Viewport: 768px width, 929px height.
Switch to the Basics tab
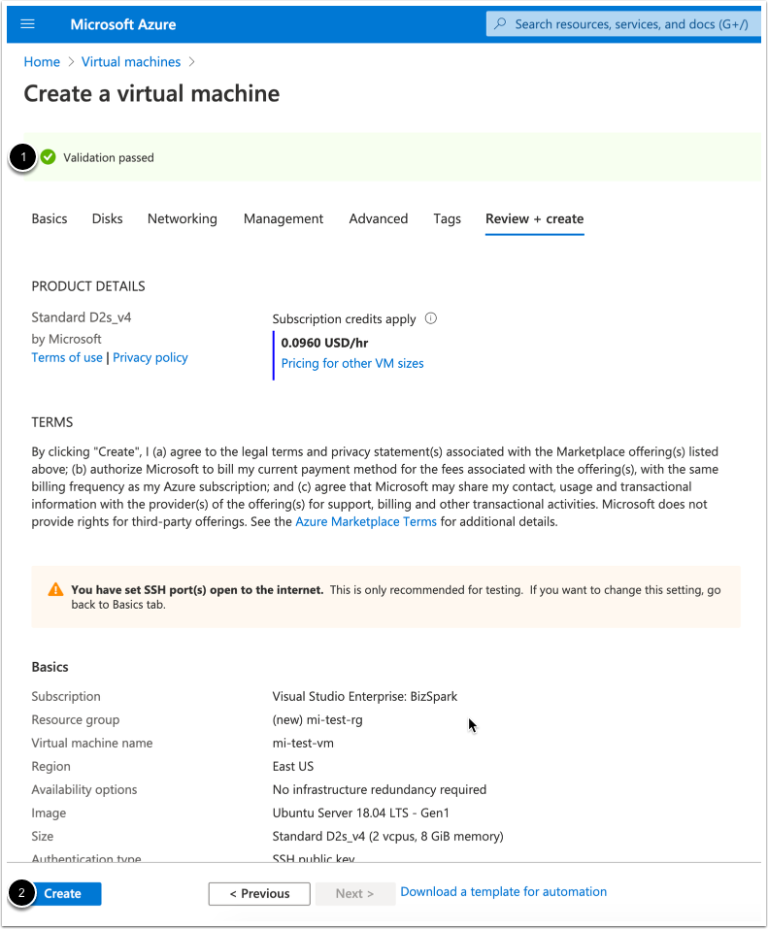[50, 218]
